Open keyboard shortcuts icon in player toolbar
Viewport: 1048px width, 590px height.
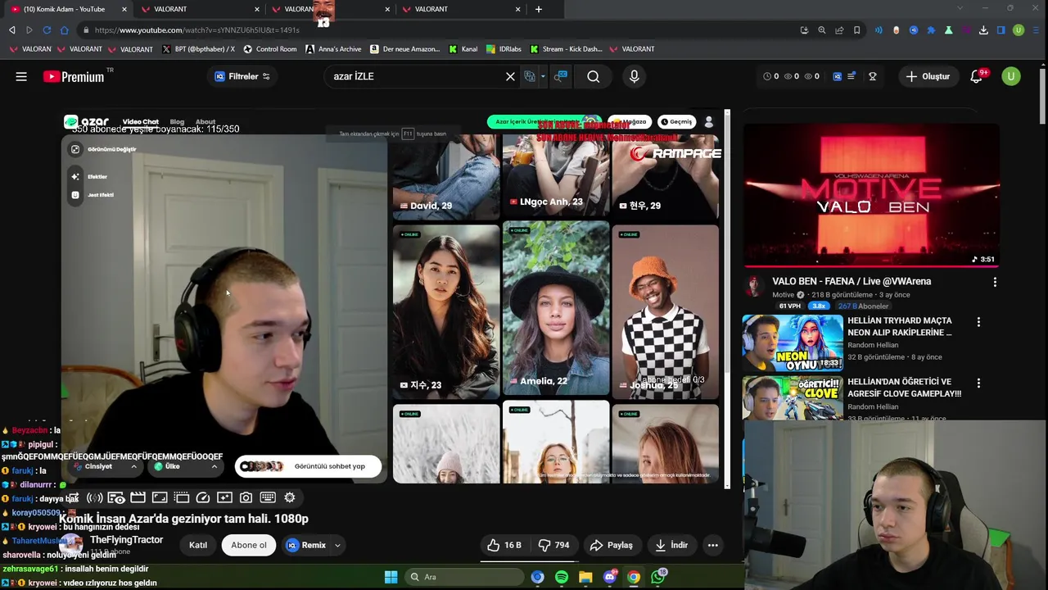(268, 497)
